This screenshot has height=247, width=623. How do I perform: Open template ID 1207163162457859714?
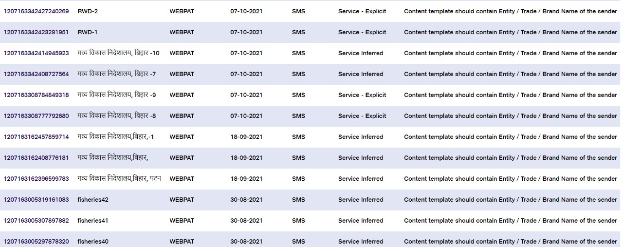point(37,137)
